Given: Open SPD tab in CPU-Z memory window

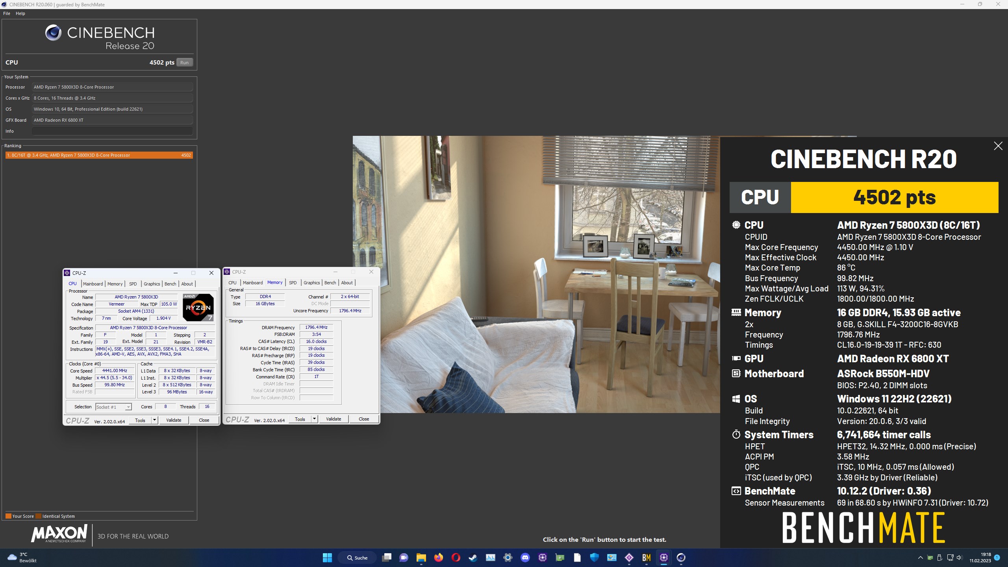Looking at the screenshot, I should (x=293, y=283).
